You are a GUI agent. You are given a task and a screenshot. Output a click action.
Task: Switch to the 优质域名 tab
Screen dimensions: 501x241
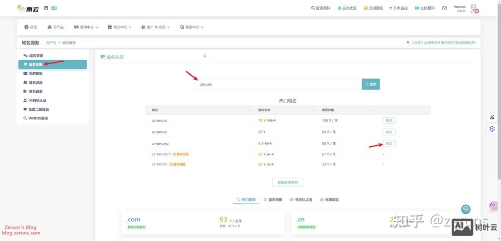(329, 200)
